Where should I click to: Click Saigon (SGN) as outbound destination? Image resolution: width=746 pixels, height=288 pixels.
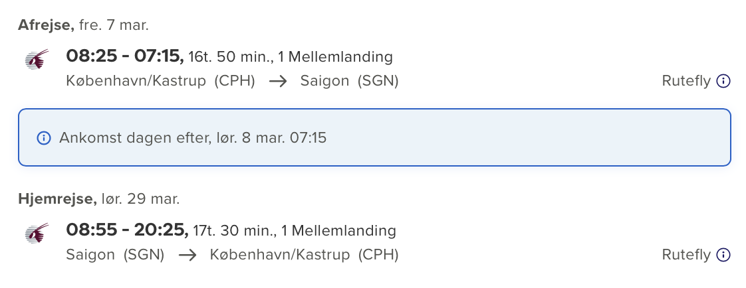(349, 82)
